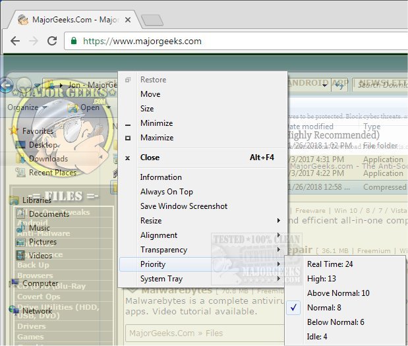Click the Explorer search box
This screenshot has height=346, width=408.
380,84
